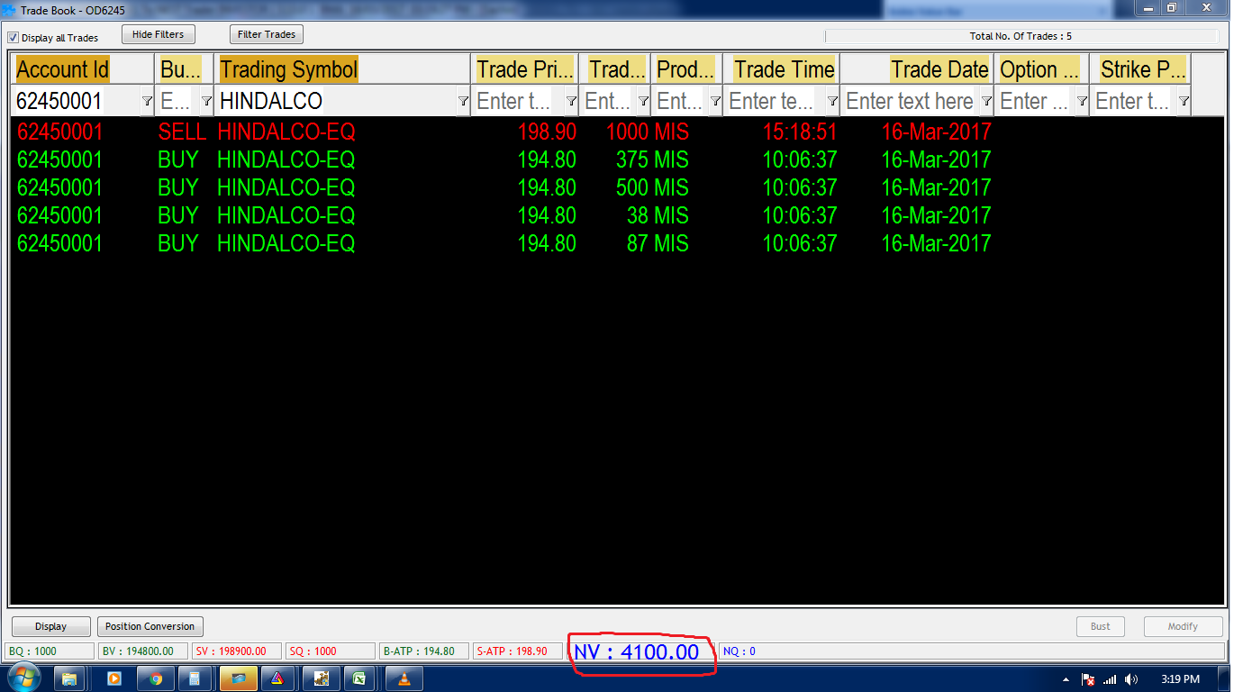Viewport: 1243px width, 692px height.
Task: Open the Calculator taskbar icon
Action: point(195,678)
